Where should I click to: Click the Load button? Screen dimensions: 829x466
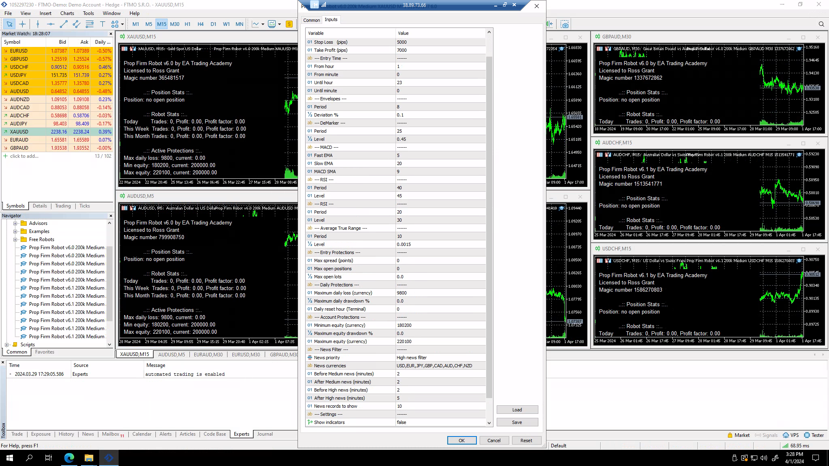[x=517, y=410]
